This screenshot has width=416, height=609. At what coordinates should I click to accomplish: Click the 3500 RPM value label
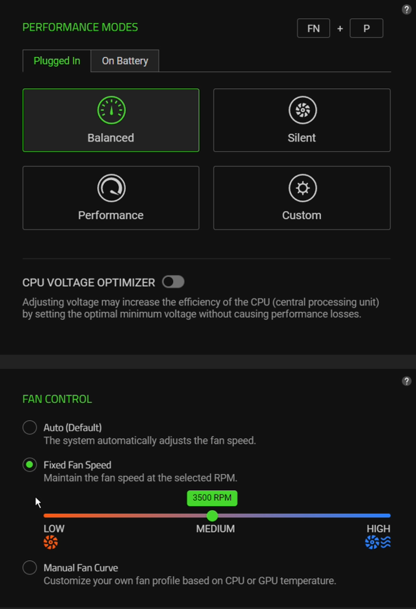click(x=212, y=498)
